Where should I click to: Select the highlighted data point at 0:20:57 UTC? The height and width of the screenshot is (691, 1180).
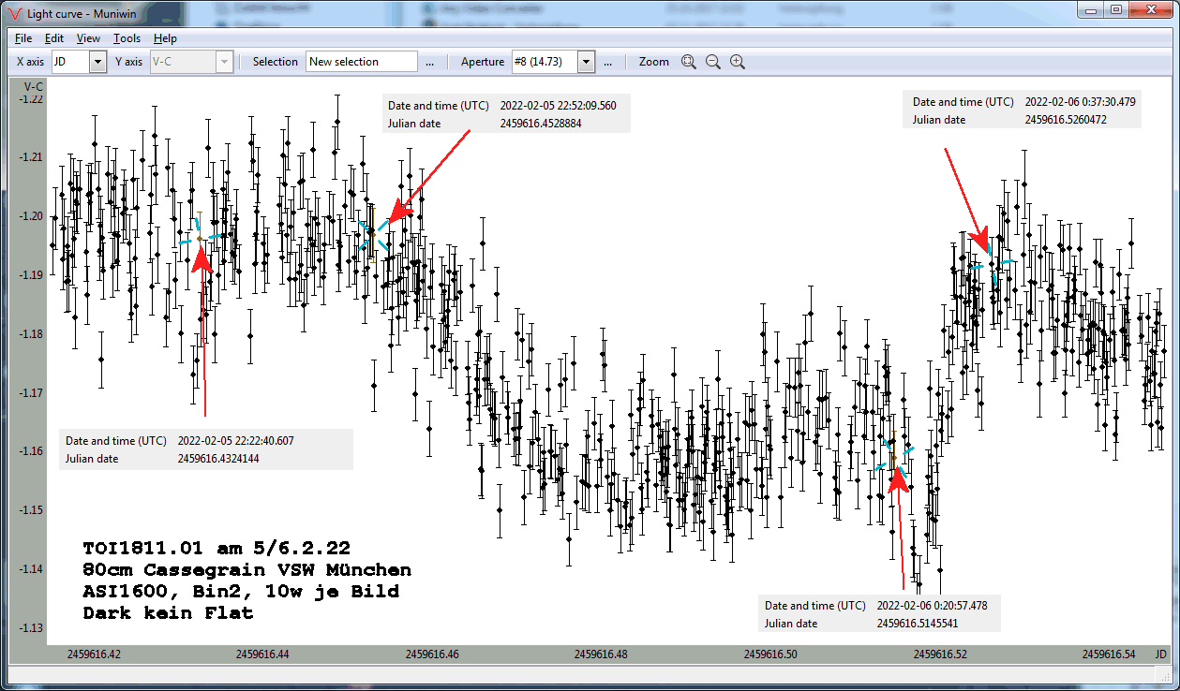894,459
